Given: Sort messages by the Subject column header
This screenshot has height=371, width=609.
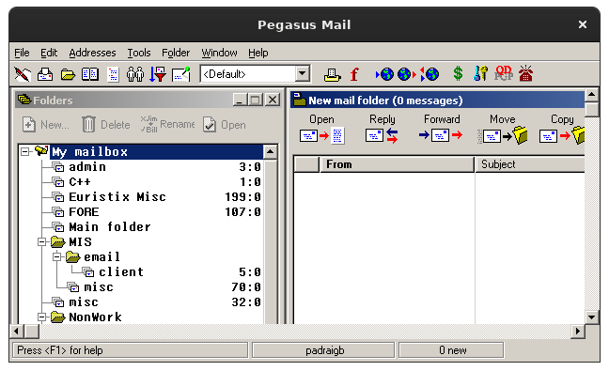Looking at the screenshot, I should [x=530, y=164].
